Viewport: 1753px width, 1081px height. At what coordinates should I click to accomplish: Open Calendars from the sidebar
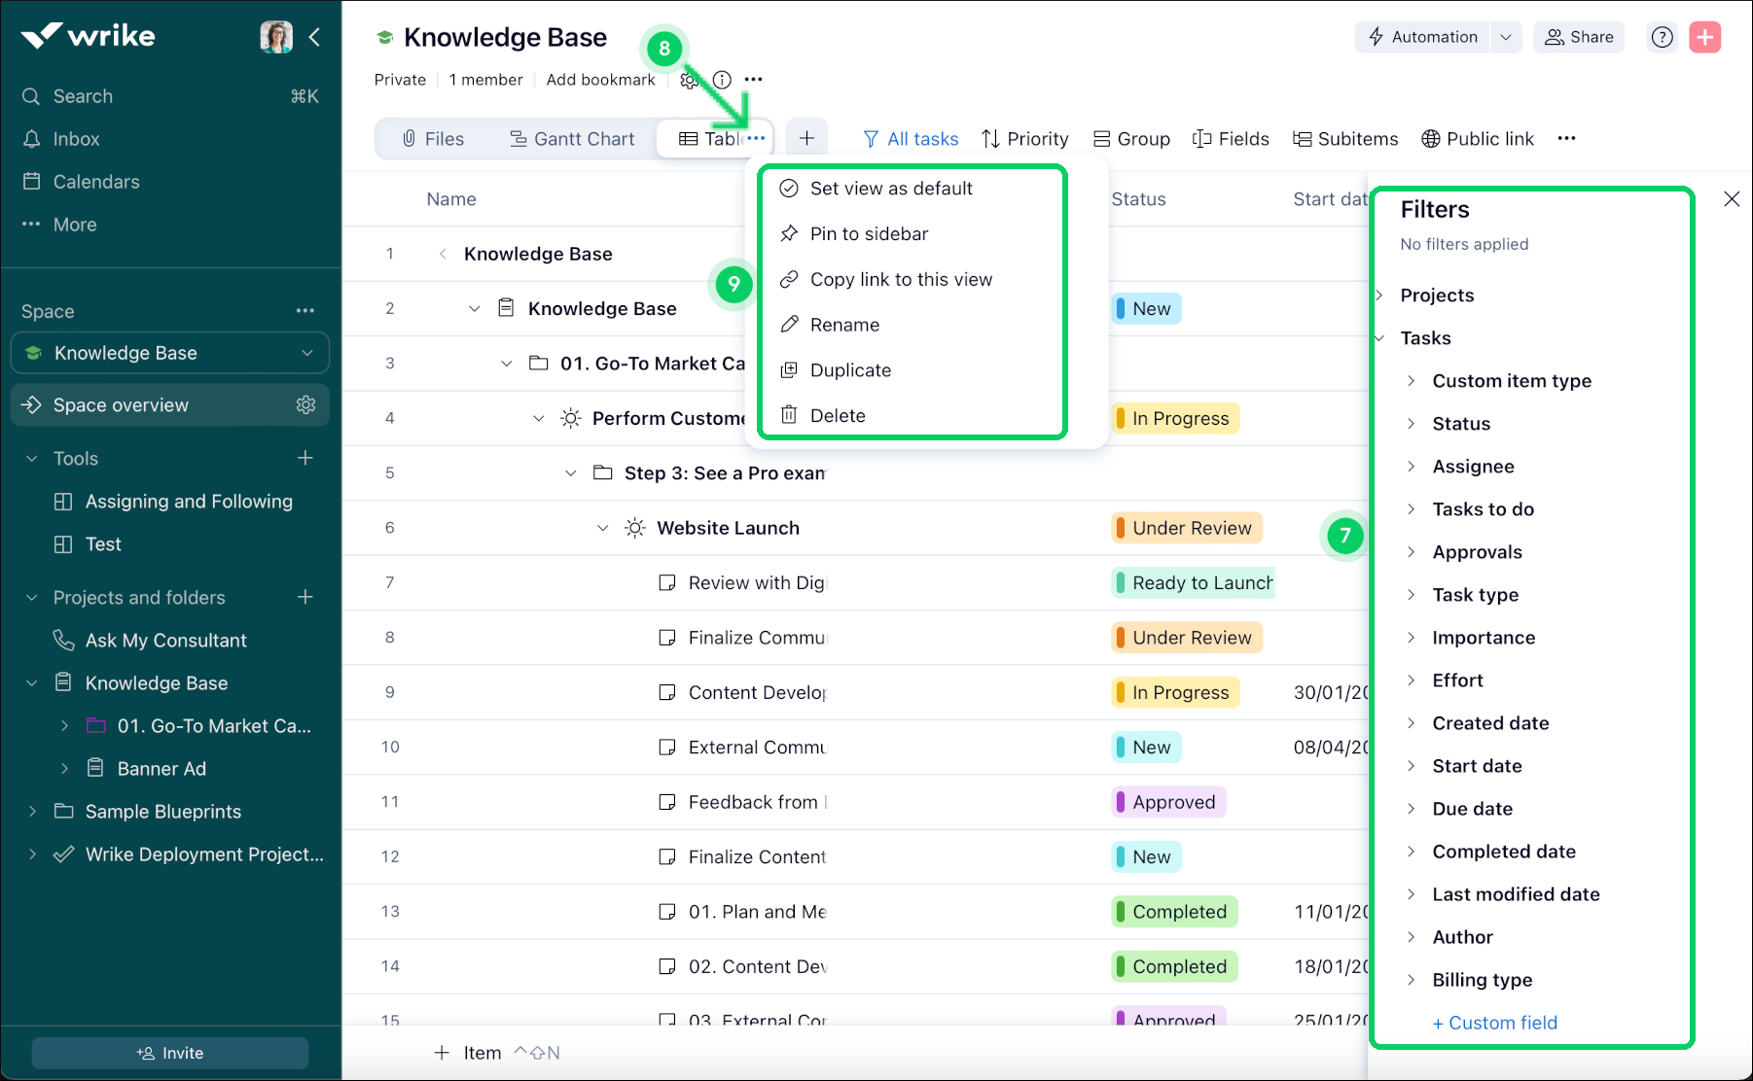pos(94,181)
